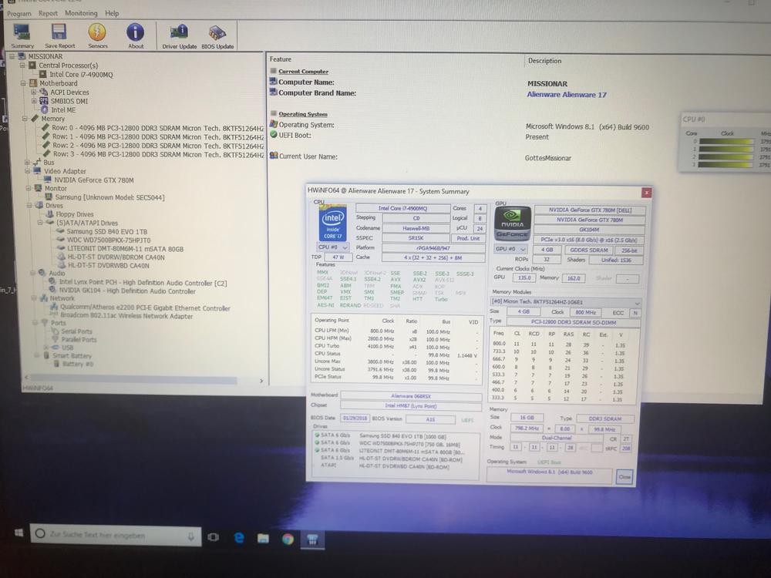Expand the Memory Modules dropdown list
This screenshot has height=578, width=771.
click(636, 303)
